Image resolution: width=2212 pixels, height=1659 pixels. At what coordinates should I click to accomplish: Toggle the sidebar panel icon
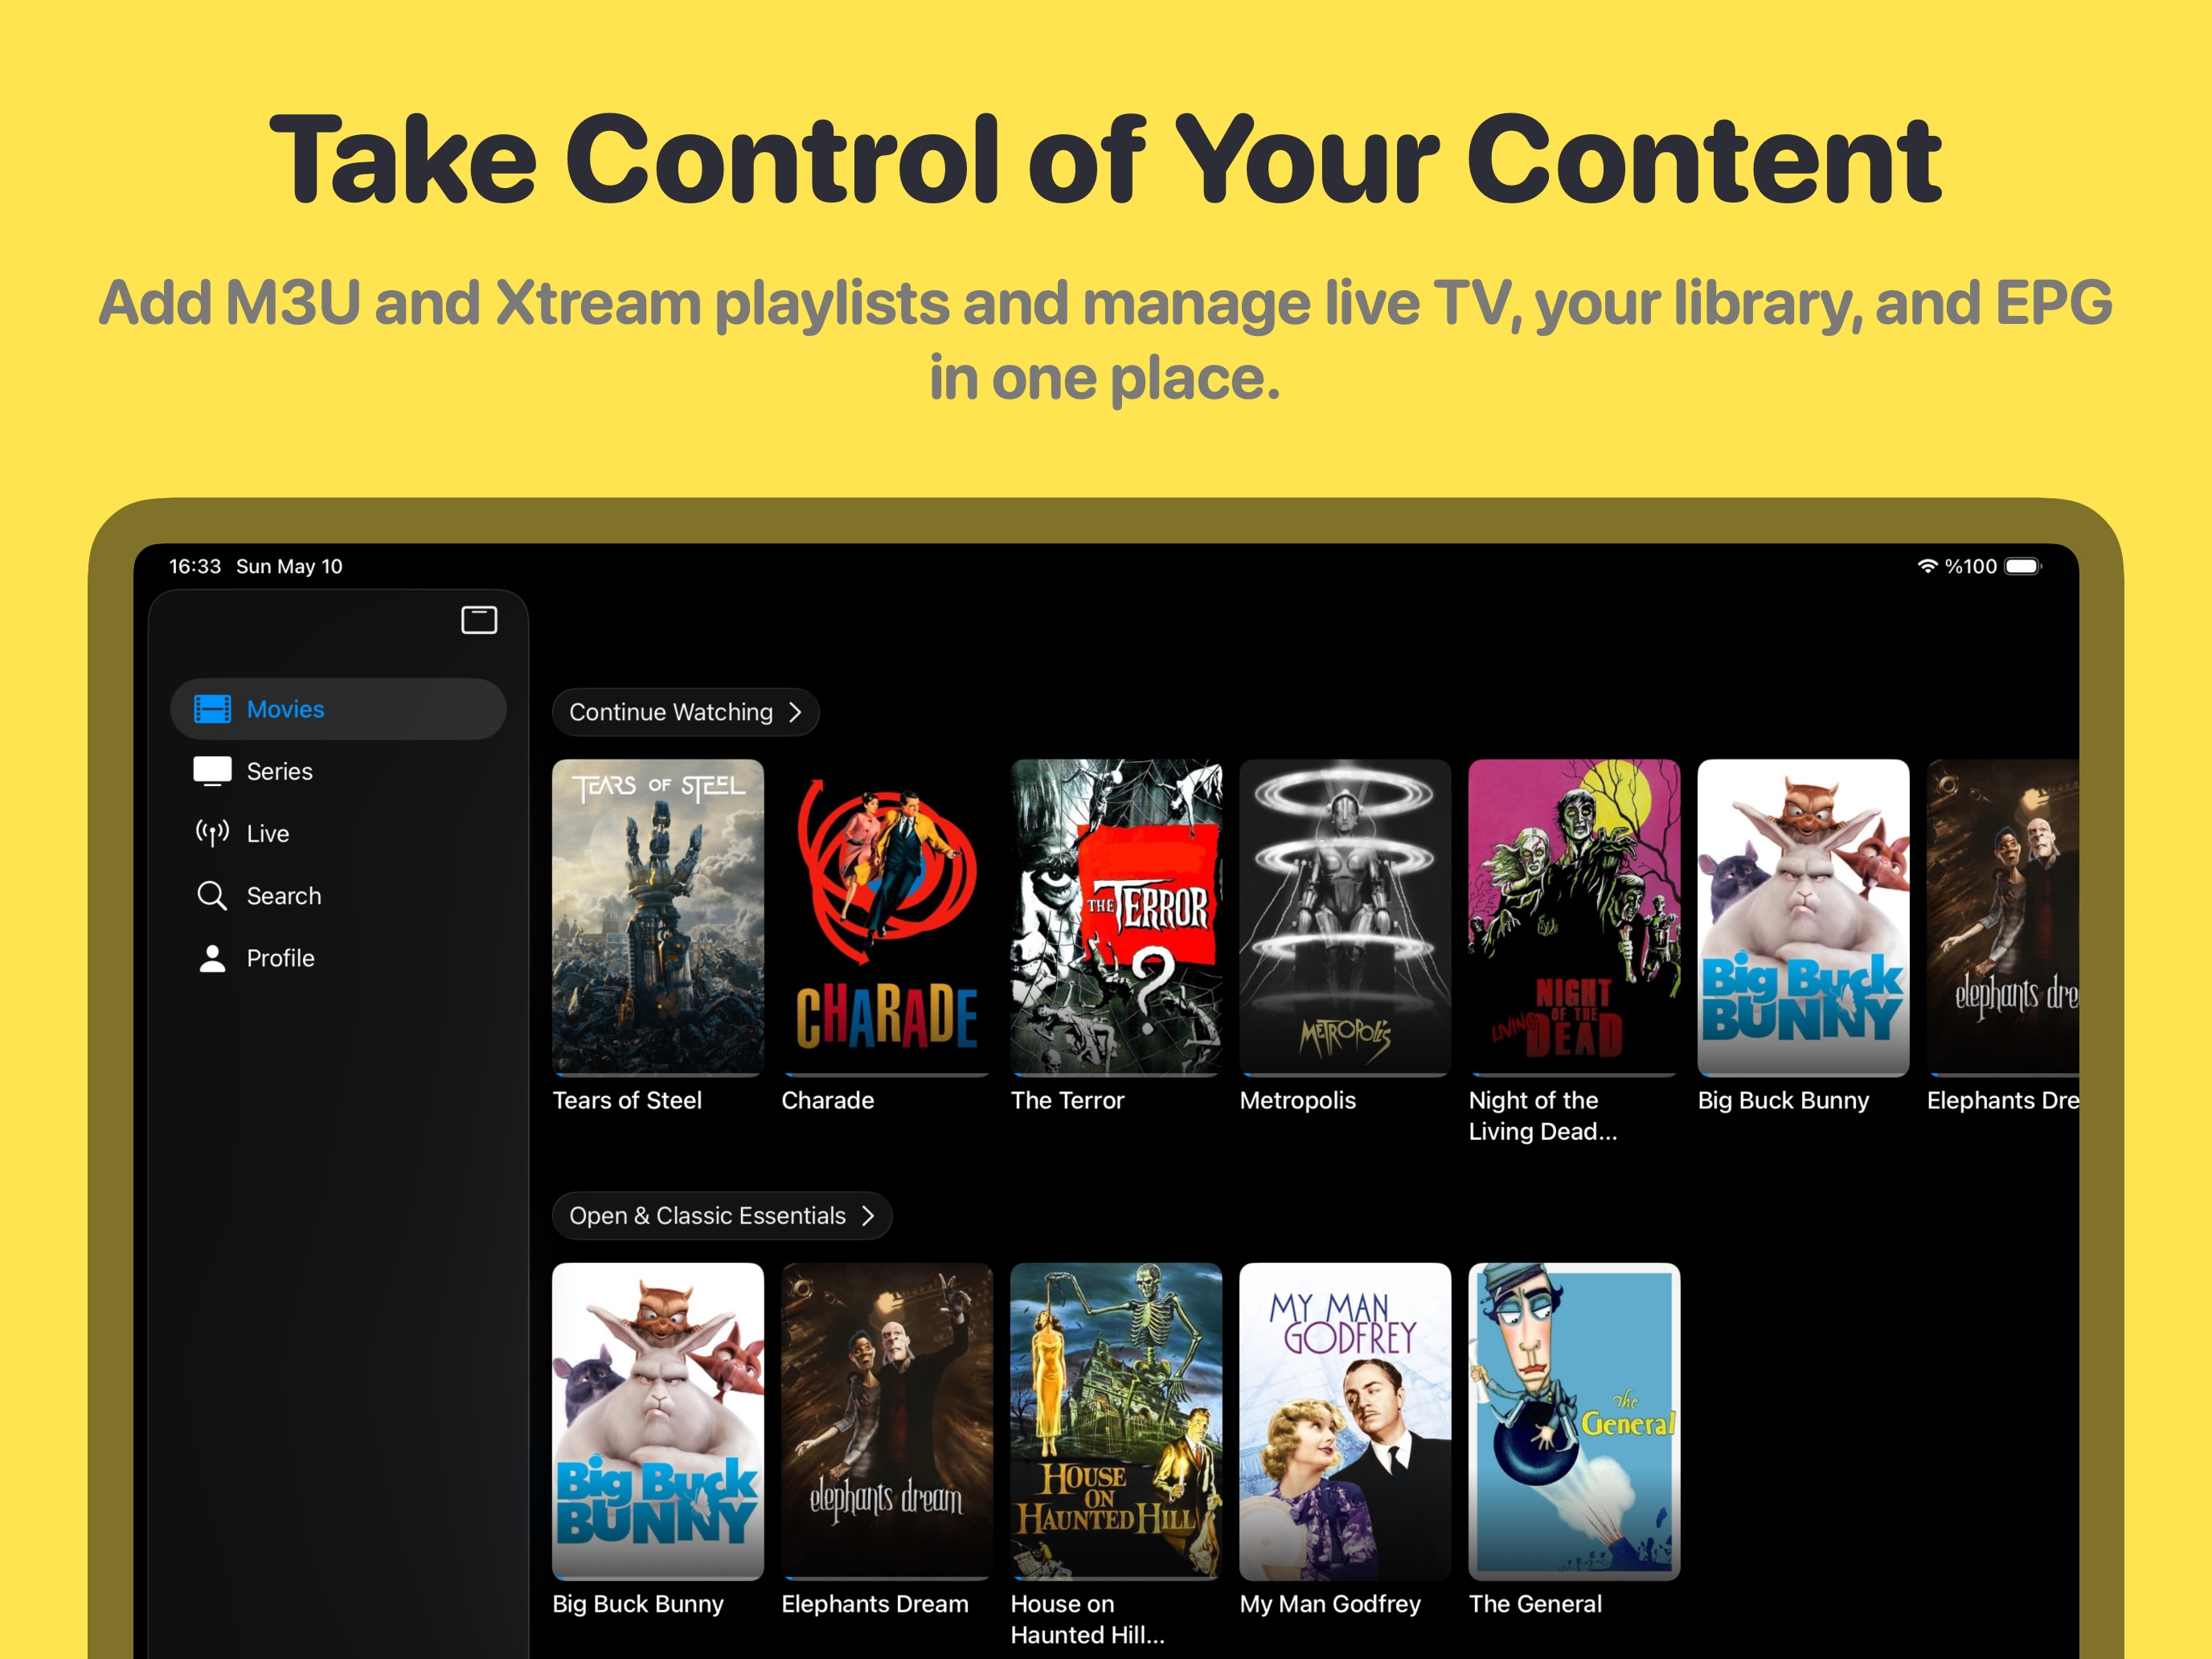479,620
